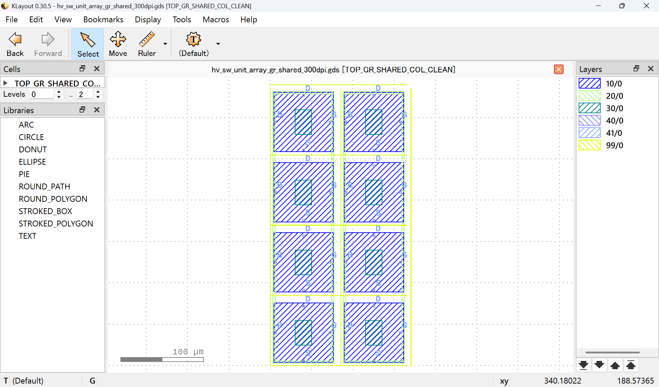
Task: Activate the Ruler tool
Action: [147, 44]
